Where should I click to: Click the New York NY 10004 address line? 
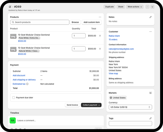tap(118, 67)
